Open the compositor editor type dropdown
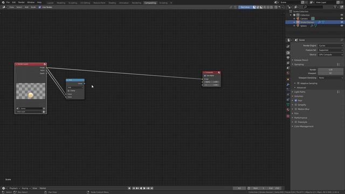Viewport: 345px width, 194px height. point(4,7)
